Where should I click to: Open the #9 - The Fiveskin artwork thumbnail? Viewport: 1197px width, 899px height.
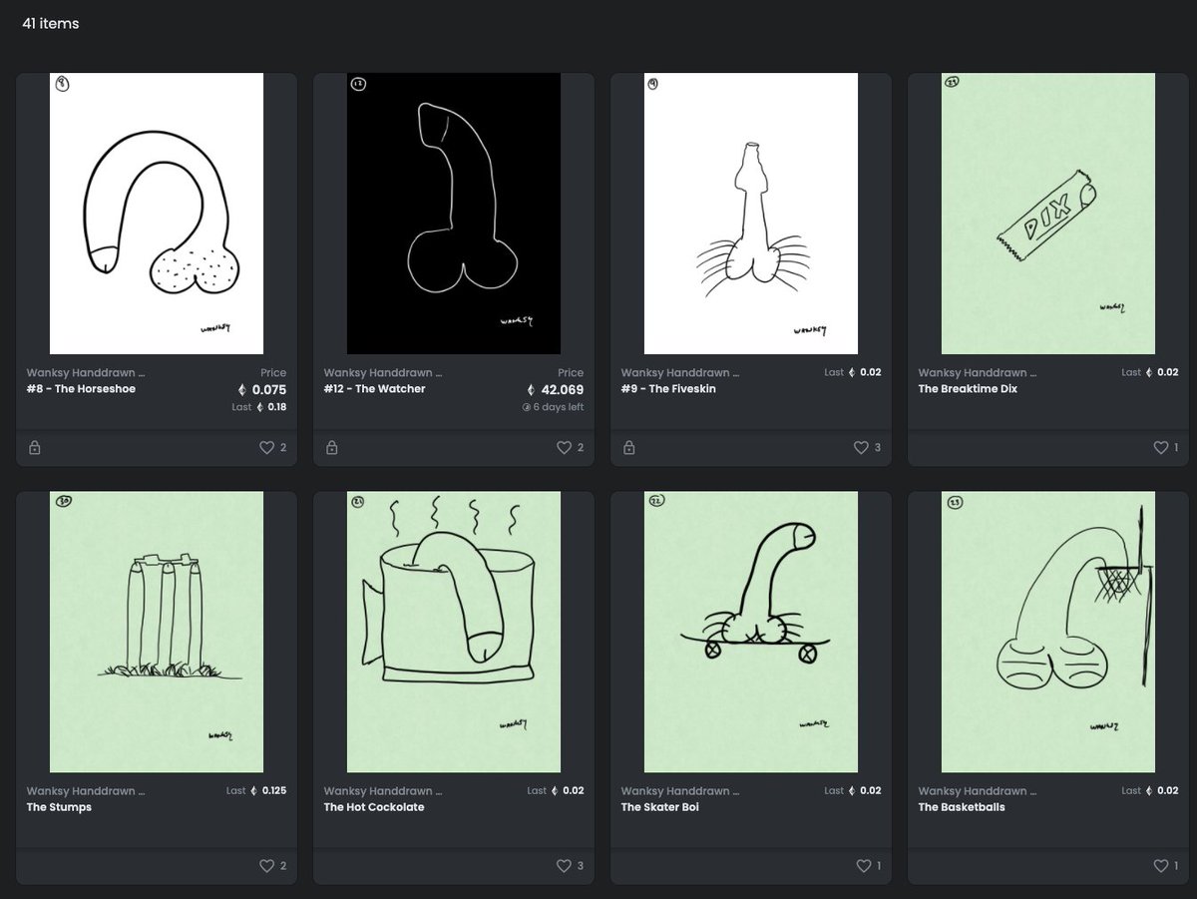coord(751,214)
